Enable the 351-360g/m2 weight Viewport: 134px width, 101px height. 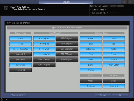tap(67, 60)
